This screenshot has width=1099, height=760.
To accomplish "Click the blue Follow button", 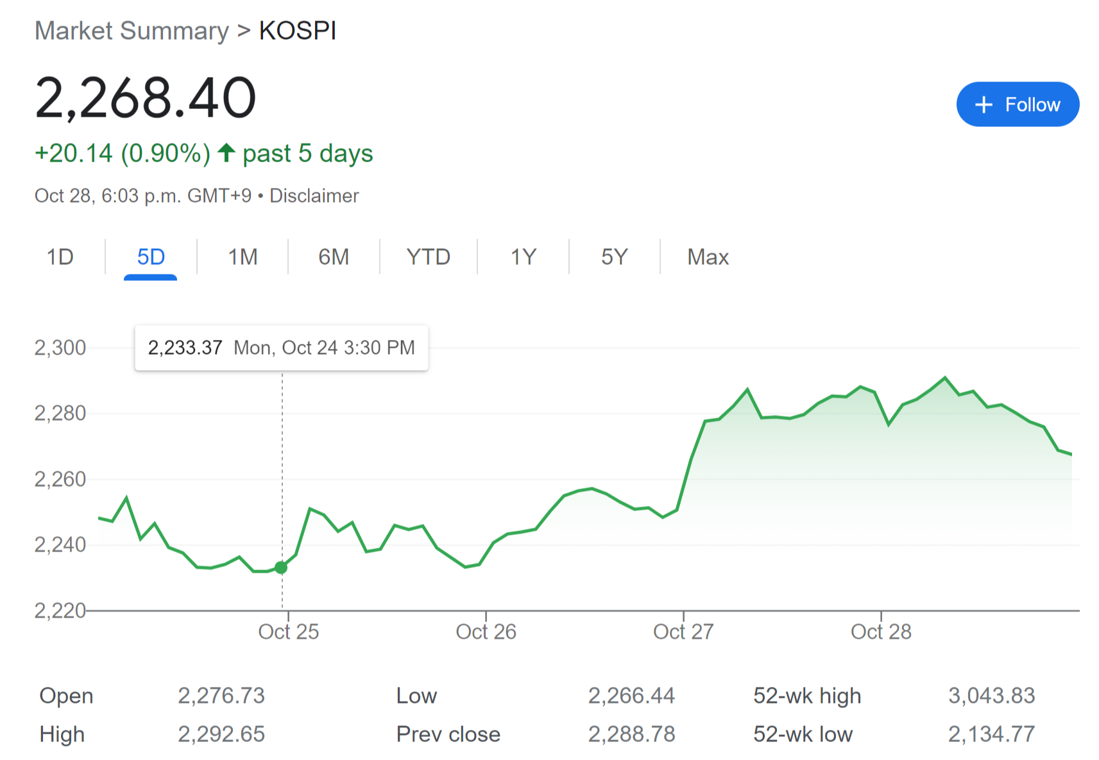I will point(1018,105).
